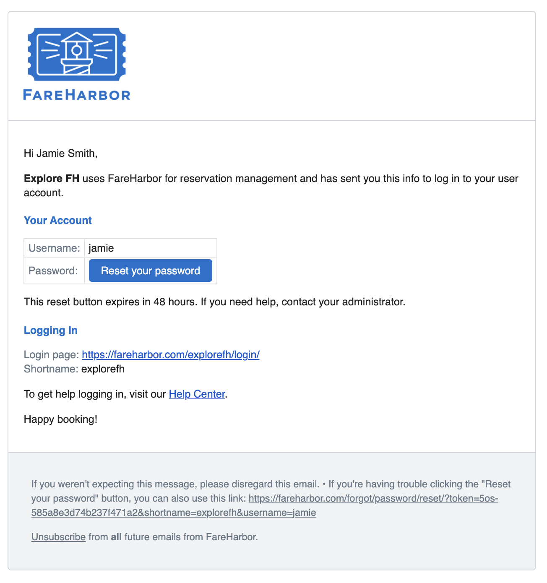The width and height of the screenshot is (547, 583).
Task: Open the Help Center link
Action: (x=197, y=394)
